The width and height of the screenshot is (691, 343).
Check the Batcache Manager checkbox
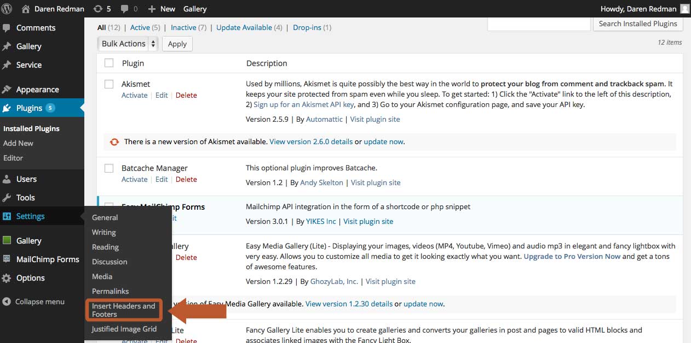[x=109, y=168]
